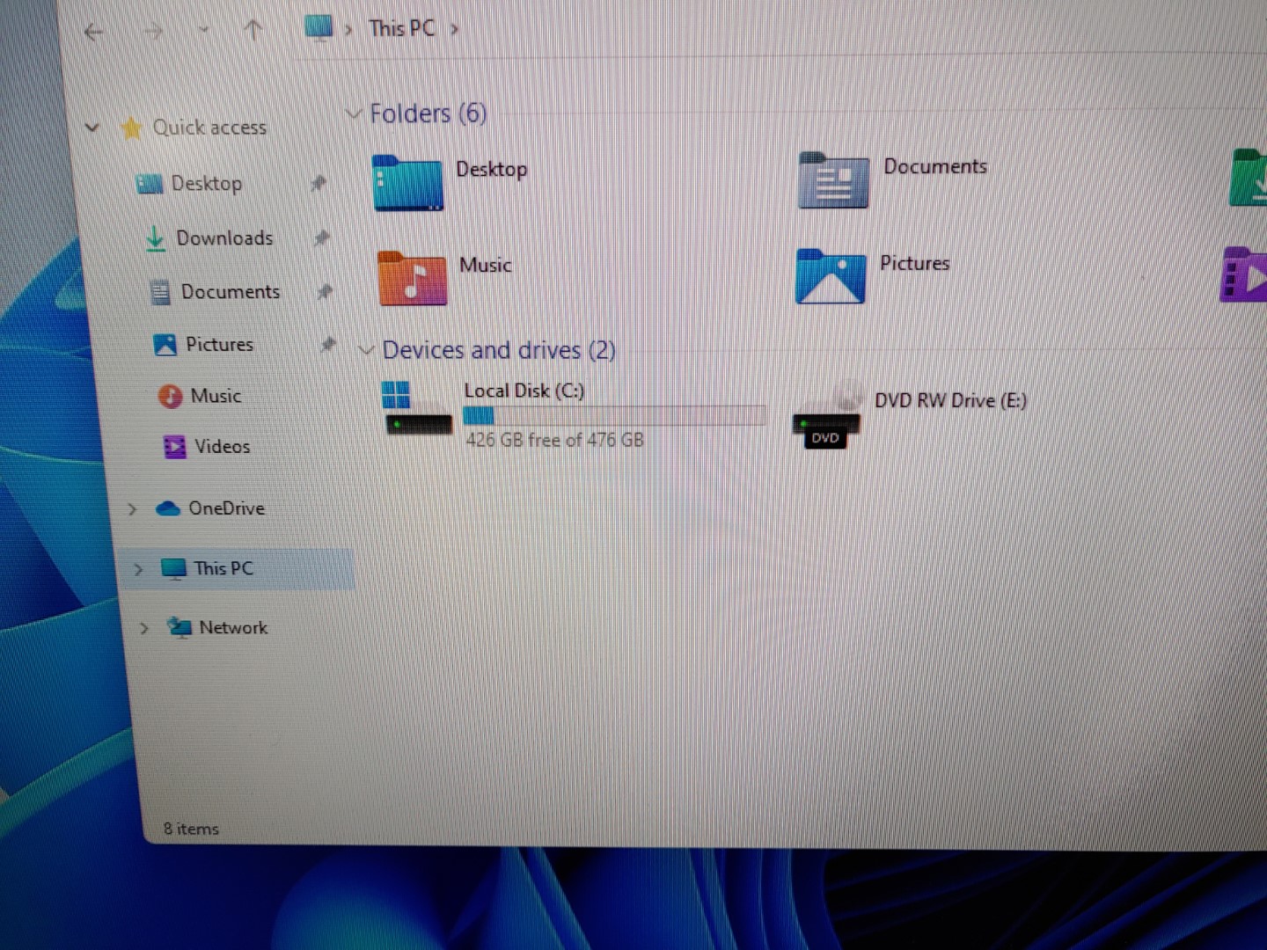Viewport: 1267px width, 950px height.
Task: Select Network in the navigation pane
Action: (233, 627)
